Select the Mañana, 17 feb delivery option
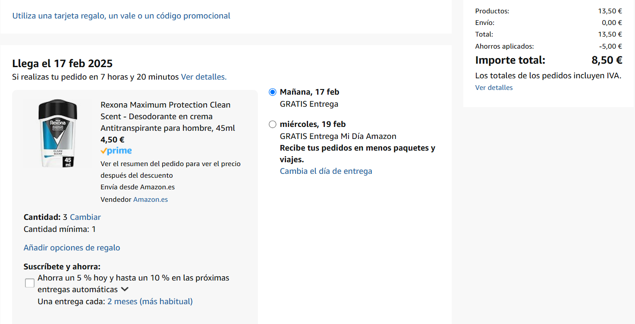Screen dimensions: 635x324 click(272, 92)
